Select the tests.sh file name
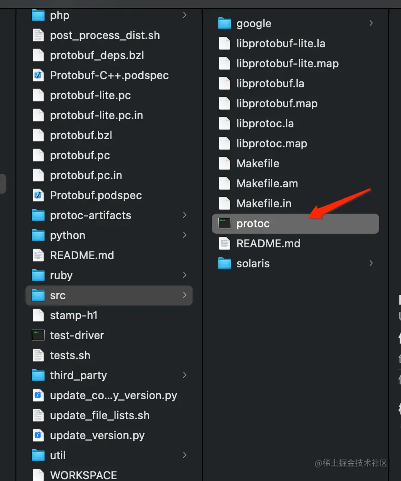 coord(70,355)
